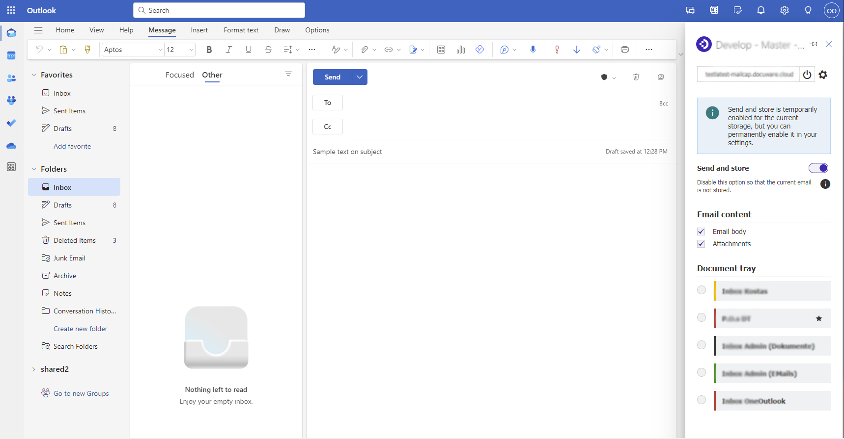Expand the shared2 folder group
Image resolution: width=844 pixels, height=439 pixels.
pyautogui.click(x=33, y=369)
